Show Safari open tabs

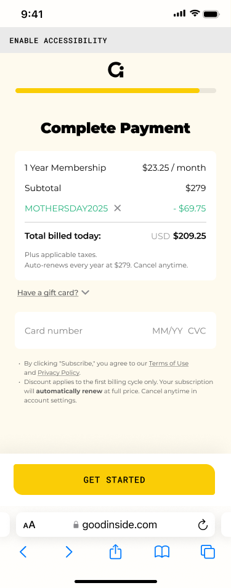[x=208, y=552]
